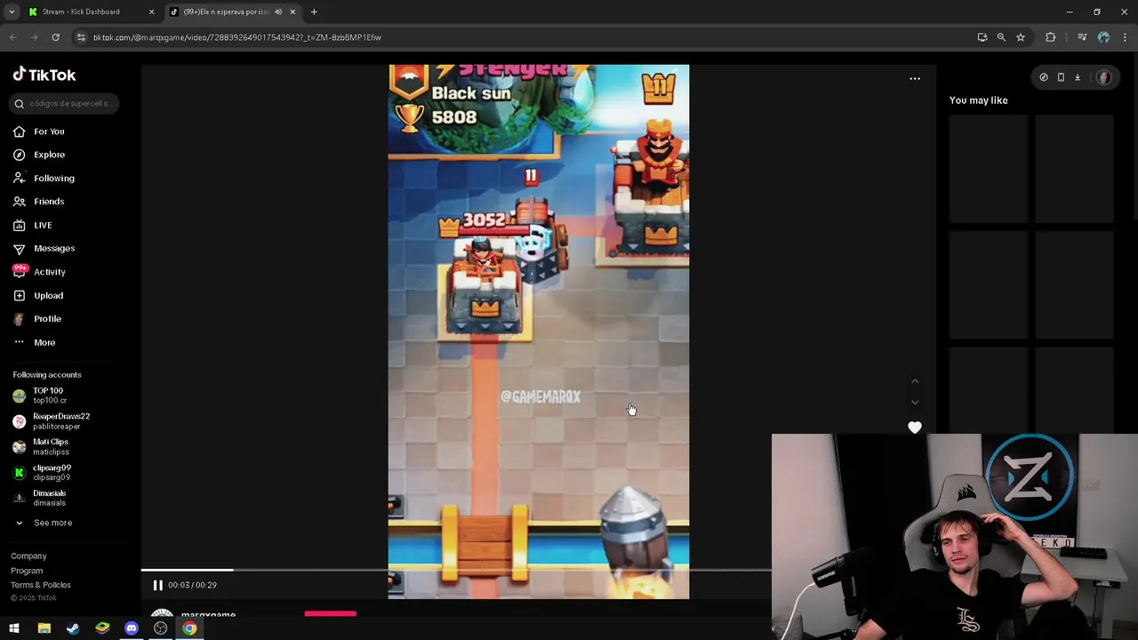
Task: Open Chrome extensions menu
Action: click(1051, 37)
